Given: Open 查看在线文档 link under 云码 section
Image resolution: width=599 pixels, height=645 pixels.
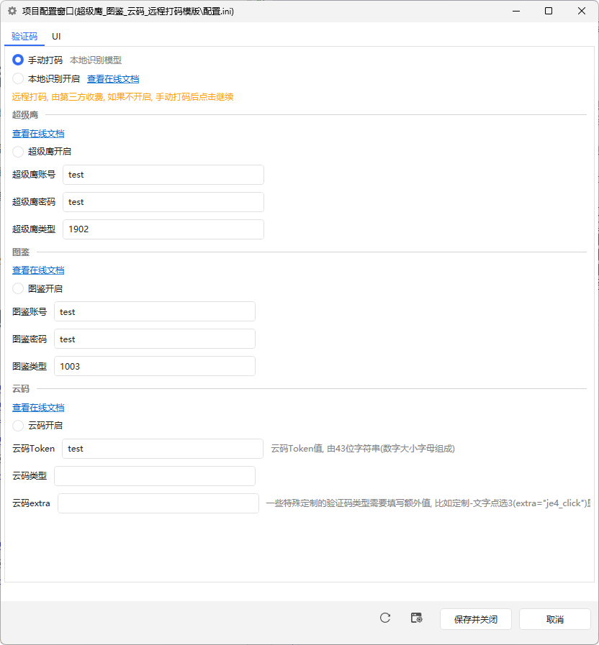Looking at the screenshot, I should tap(38, 408).
